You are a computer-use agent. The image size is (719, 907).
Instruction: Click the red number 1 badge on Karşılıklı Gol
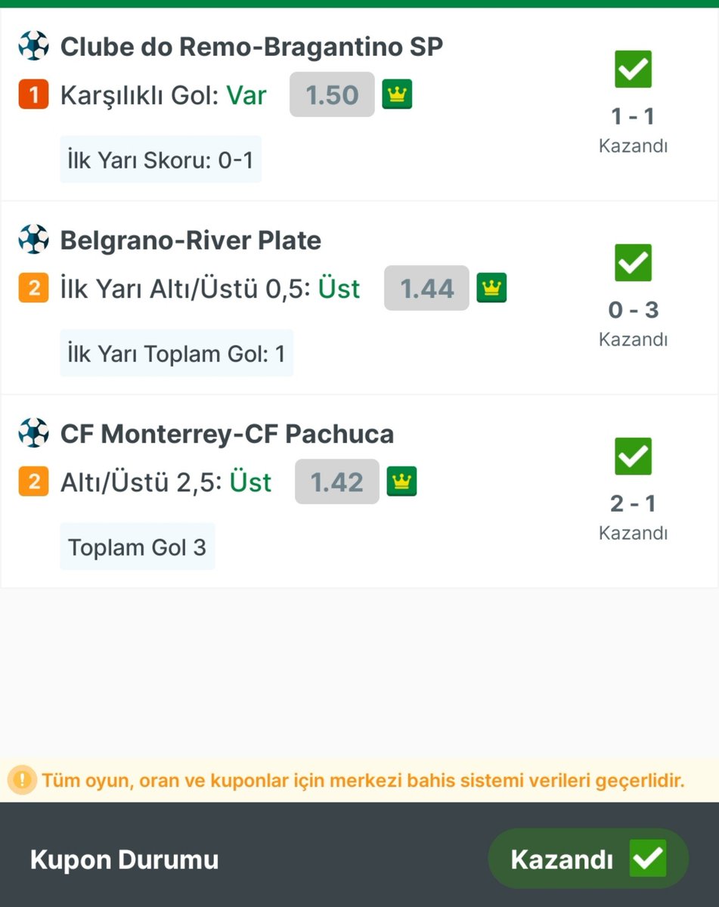[33, 95]
